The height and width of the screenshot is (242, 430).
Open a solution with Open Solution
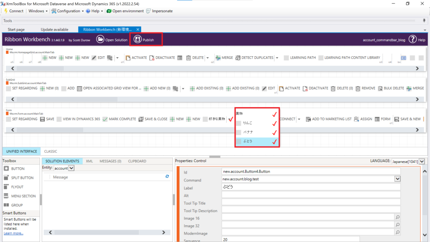click(112, 39)
